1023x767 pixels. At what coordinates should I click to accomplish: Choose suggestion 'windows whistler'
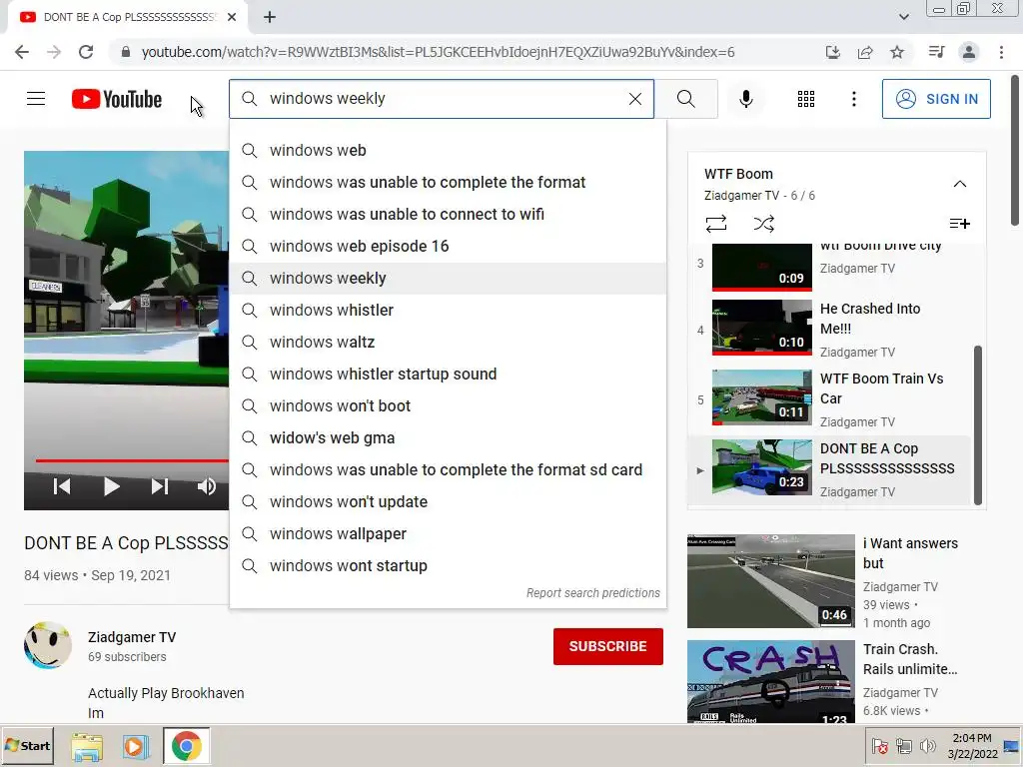[449, 310]
